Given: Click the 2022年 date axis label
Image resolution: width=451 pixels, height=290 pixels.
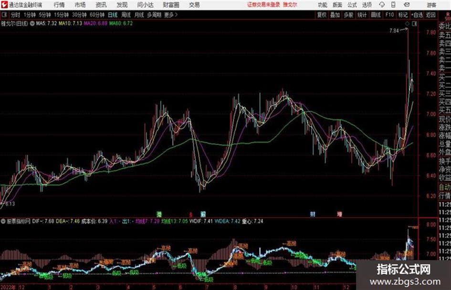Looking at the screenshot, I should (x=8, y=287).
